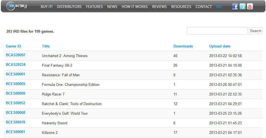
Task: Open the BCAS20224 game ID link
Action: tap(15, 64)
